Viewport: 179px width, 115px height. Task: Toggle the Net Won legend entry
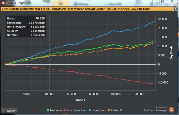coord(54,110)
